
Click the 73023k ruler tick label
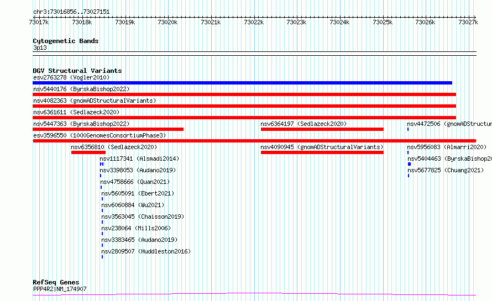pos(296,22)
